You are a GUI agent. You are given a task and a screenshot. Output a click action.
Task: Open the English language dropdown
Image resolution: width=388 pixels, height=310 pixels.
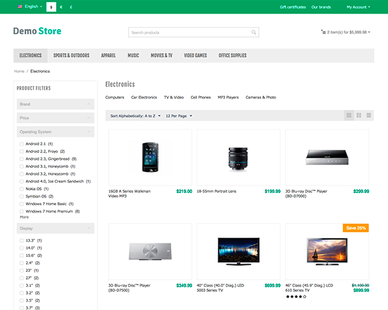[30, 6]
